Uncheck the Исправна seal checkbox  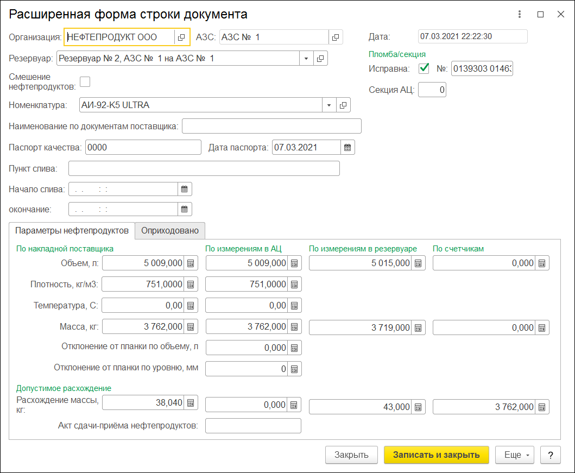[424, 69]
